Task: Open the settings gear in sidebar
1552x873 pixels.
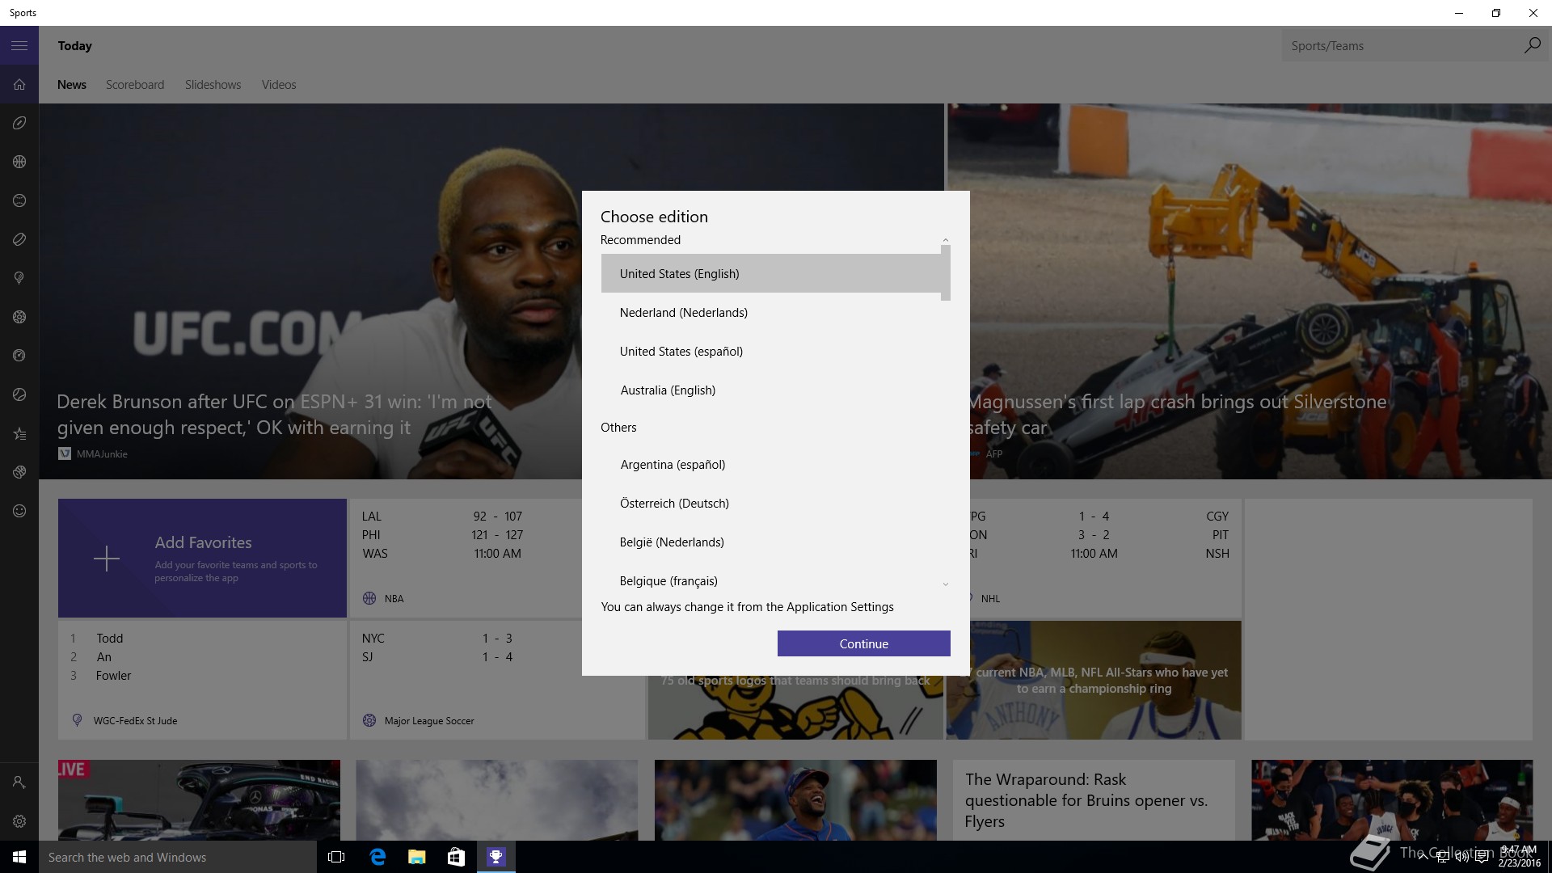Action: (x=19, y=821)
